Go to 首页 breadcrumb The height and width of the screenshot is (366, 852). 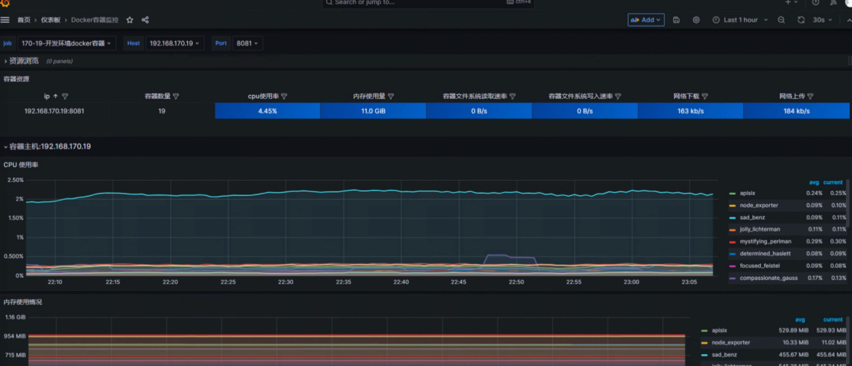(24, 20)
